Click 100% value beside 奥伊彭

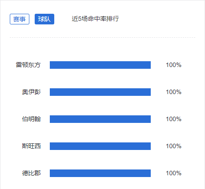tap(173, 92)
